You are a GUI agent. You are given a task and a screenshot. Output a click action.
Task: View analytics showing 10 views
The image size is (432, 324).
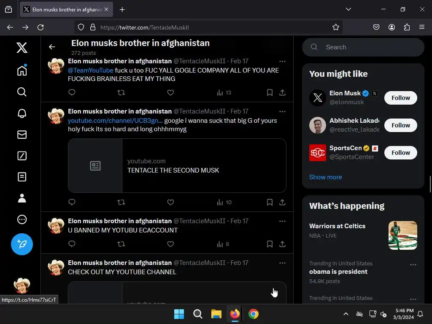pos(224,202)
